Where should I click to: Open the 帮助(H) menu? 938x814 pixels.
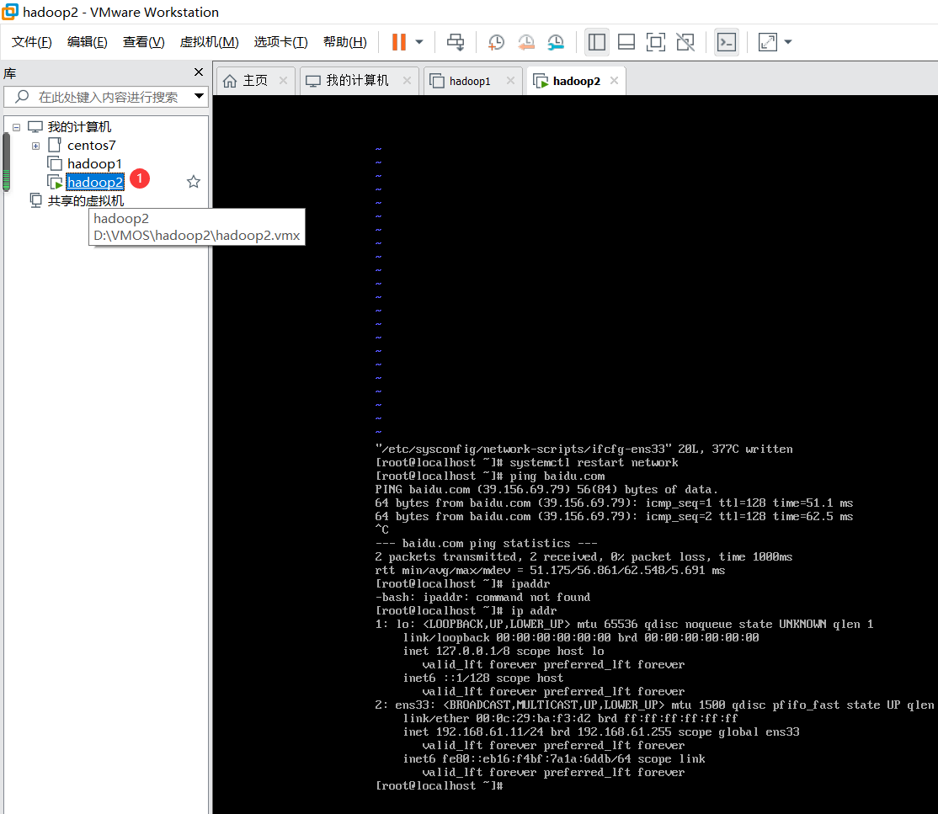point(345,42)
